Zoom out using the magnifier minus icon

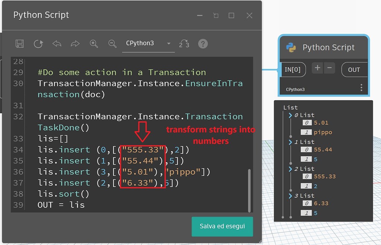[112, 44]
